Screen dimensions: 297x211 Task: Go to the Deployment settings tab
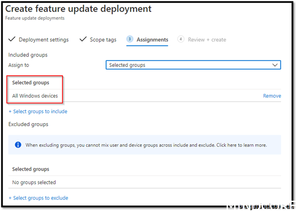click(44, 40)
